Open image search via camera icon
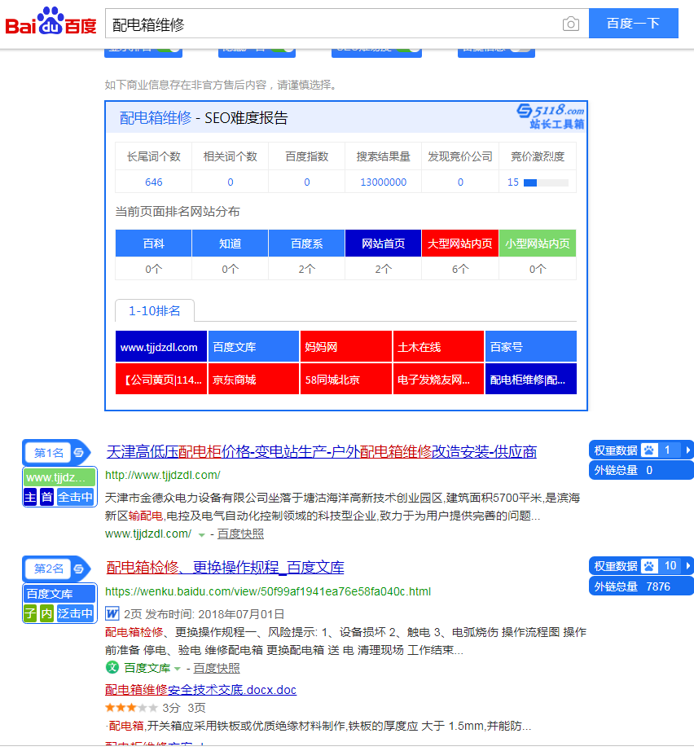This screenshot has width=694, height=751. point(570,24)
